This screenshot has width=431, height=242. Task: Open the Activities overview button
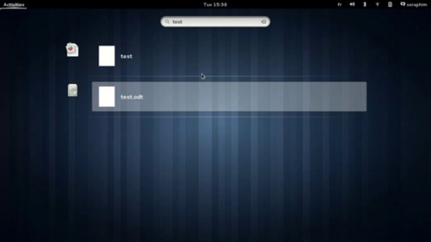(x=14, y=5)
